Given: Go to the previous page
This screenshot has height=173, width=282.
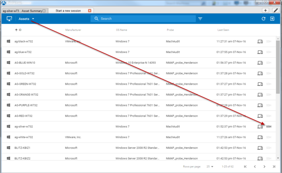Looking at the screenshot, I should click(x=255, y=167).
